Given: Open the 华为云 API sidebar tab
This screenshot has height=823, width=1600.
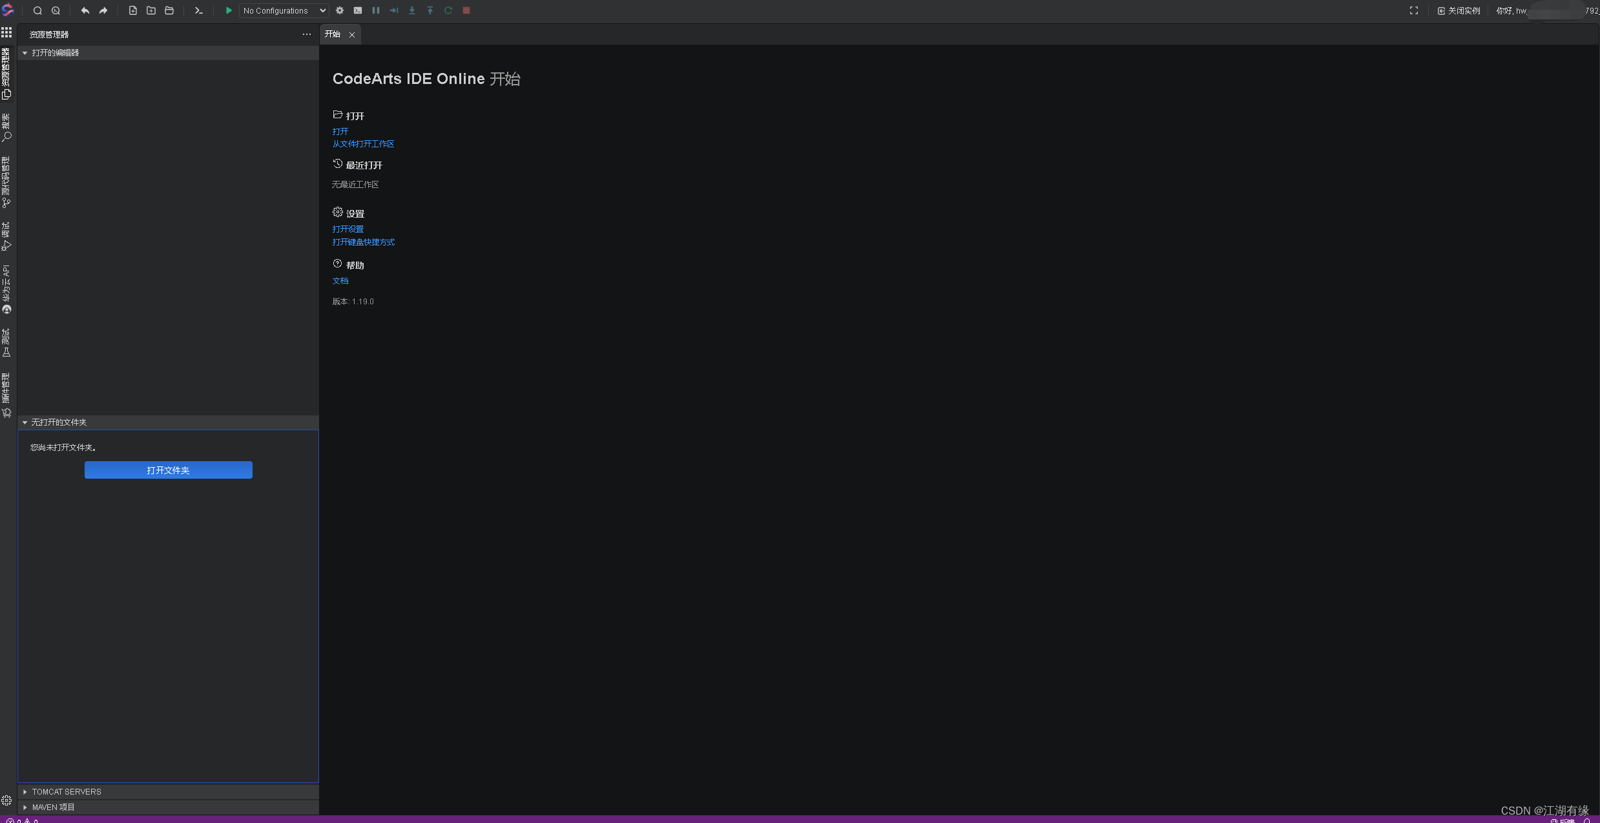Looking at the screenshot, I should [6, 289].
